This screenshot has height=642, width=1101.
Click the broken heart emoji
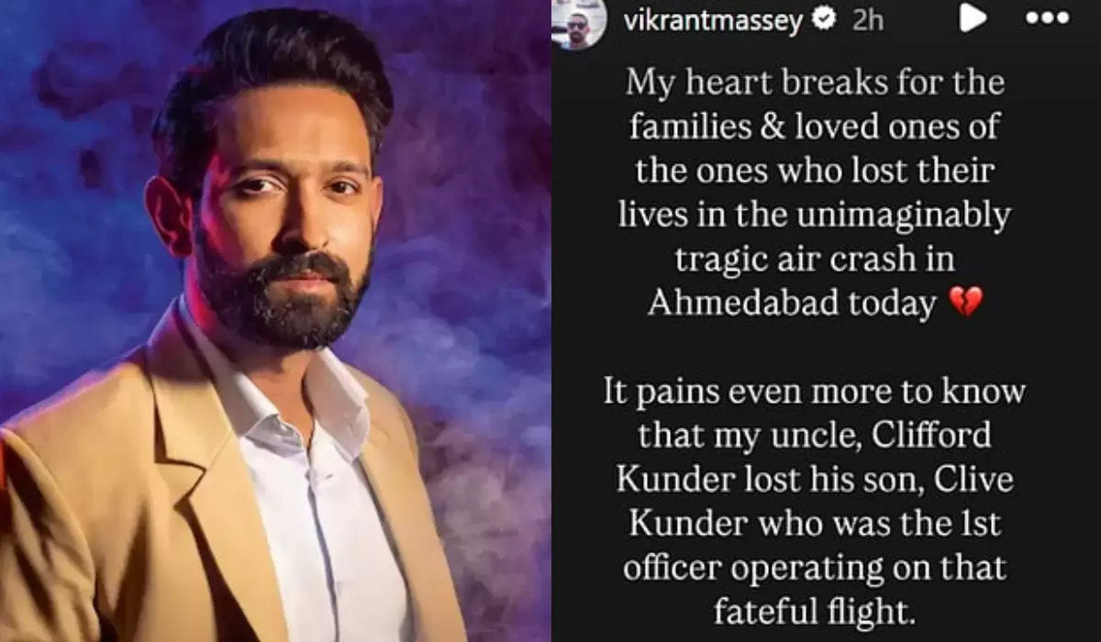click(x=963, y=303)
